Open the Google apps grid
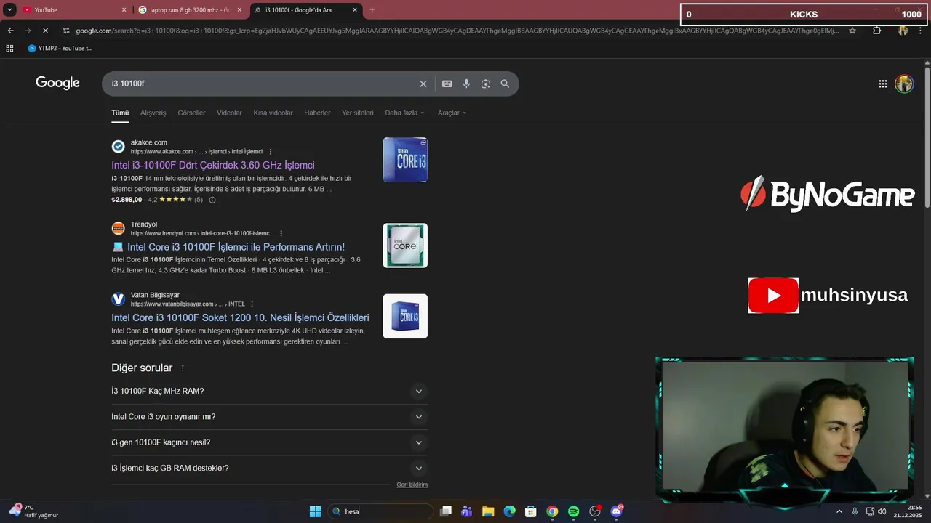The width and height of the screenshot is (931, 523). click(883, 84)
